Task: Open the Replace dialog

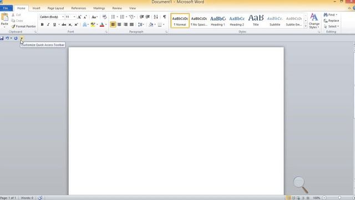Action: pyautogui.click(x=331, y=21)
